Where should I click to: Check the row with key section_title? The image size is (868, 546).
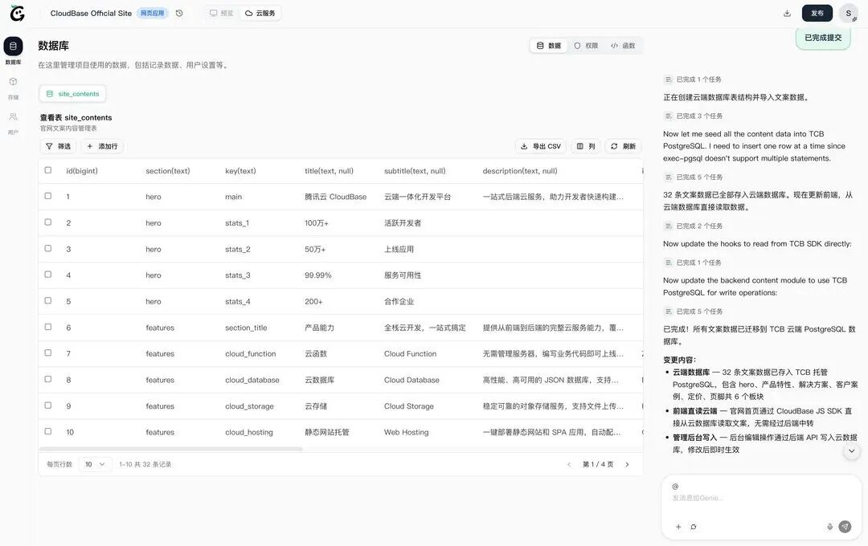coord(48,327)
